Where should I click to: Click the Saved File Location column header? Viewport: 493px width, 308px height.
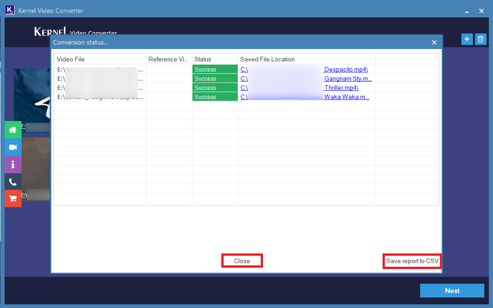(307, 59)
